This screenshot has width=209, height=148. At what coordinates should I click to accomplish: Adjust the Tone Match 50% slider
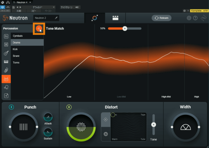[x=125, y=28]
